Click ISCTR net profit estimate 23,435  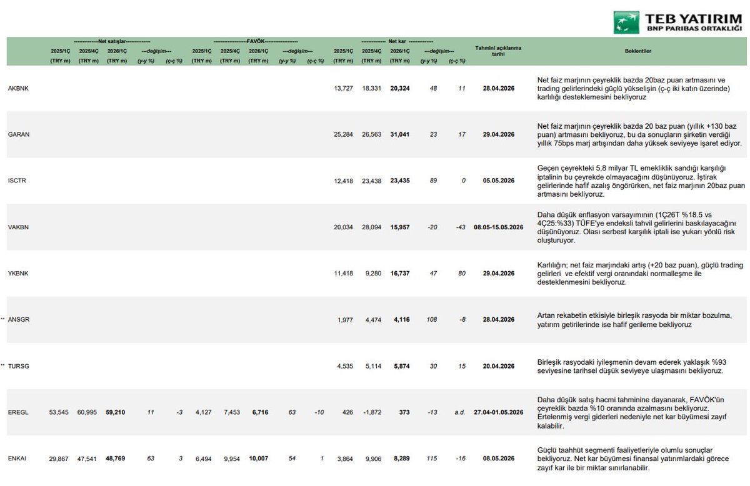point(400,181)
